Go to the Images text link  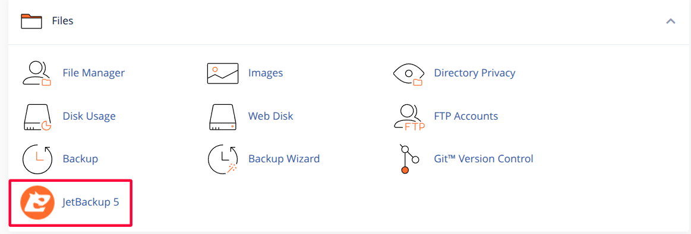pos(266,73)
